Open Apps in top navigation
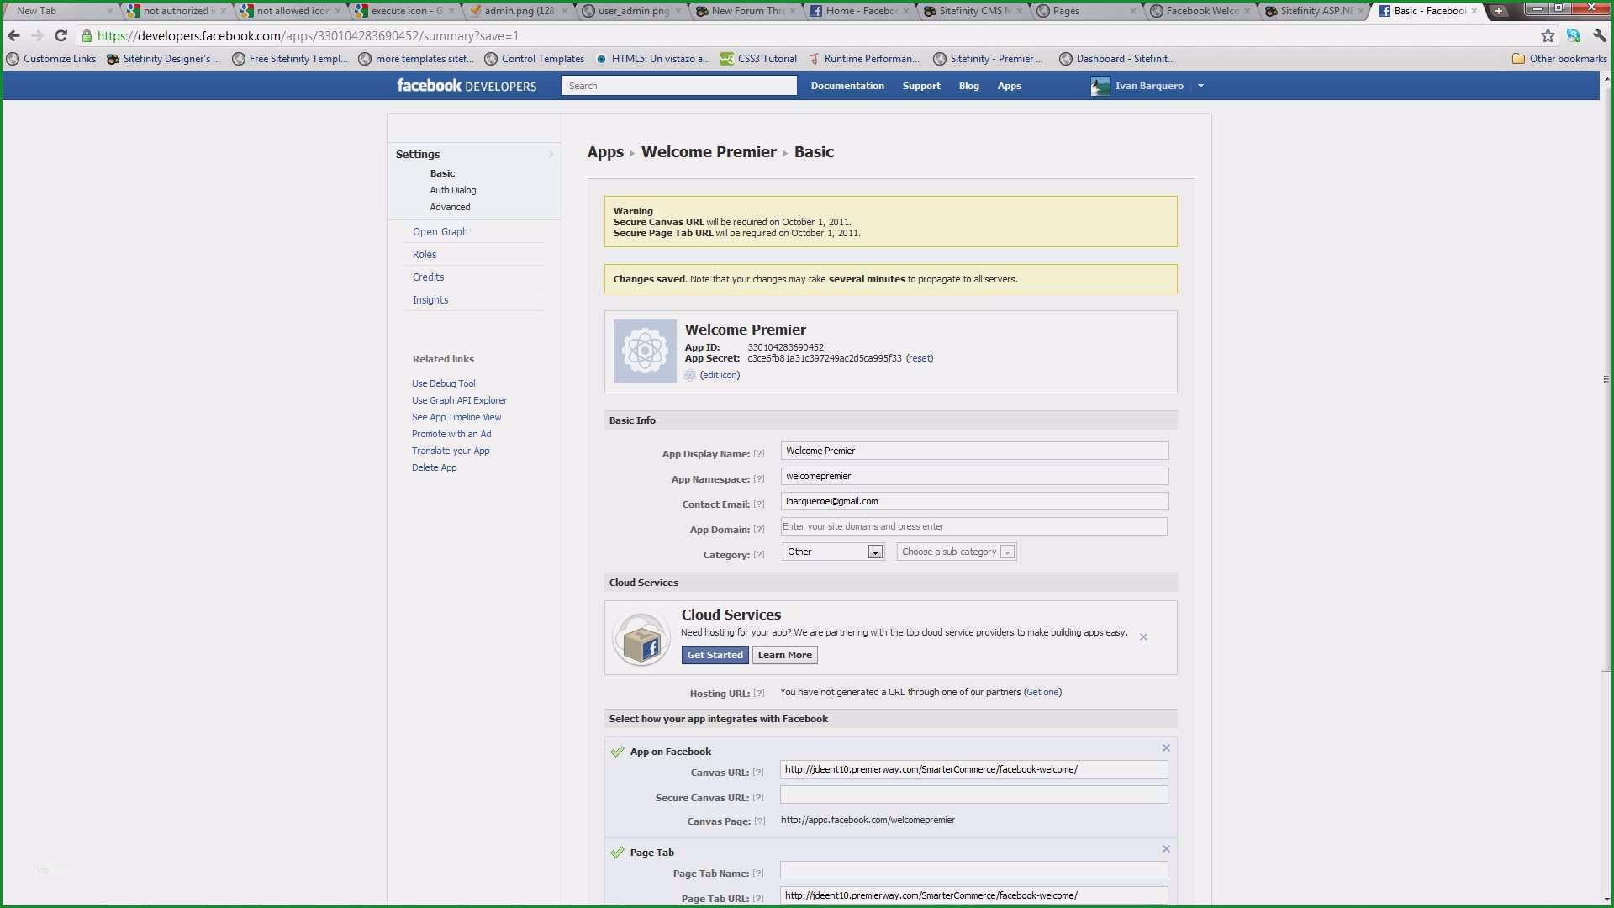Viewport: 1614px width, 908px height. pos(1009,86)
